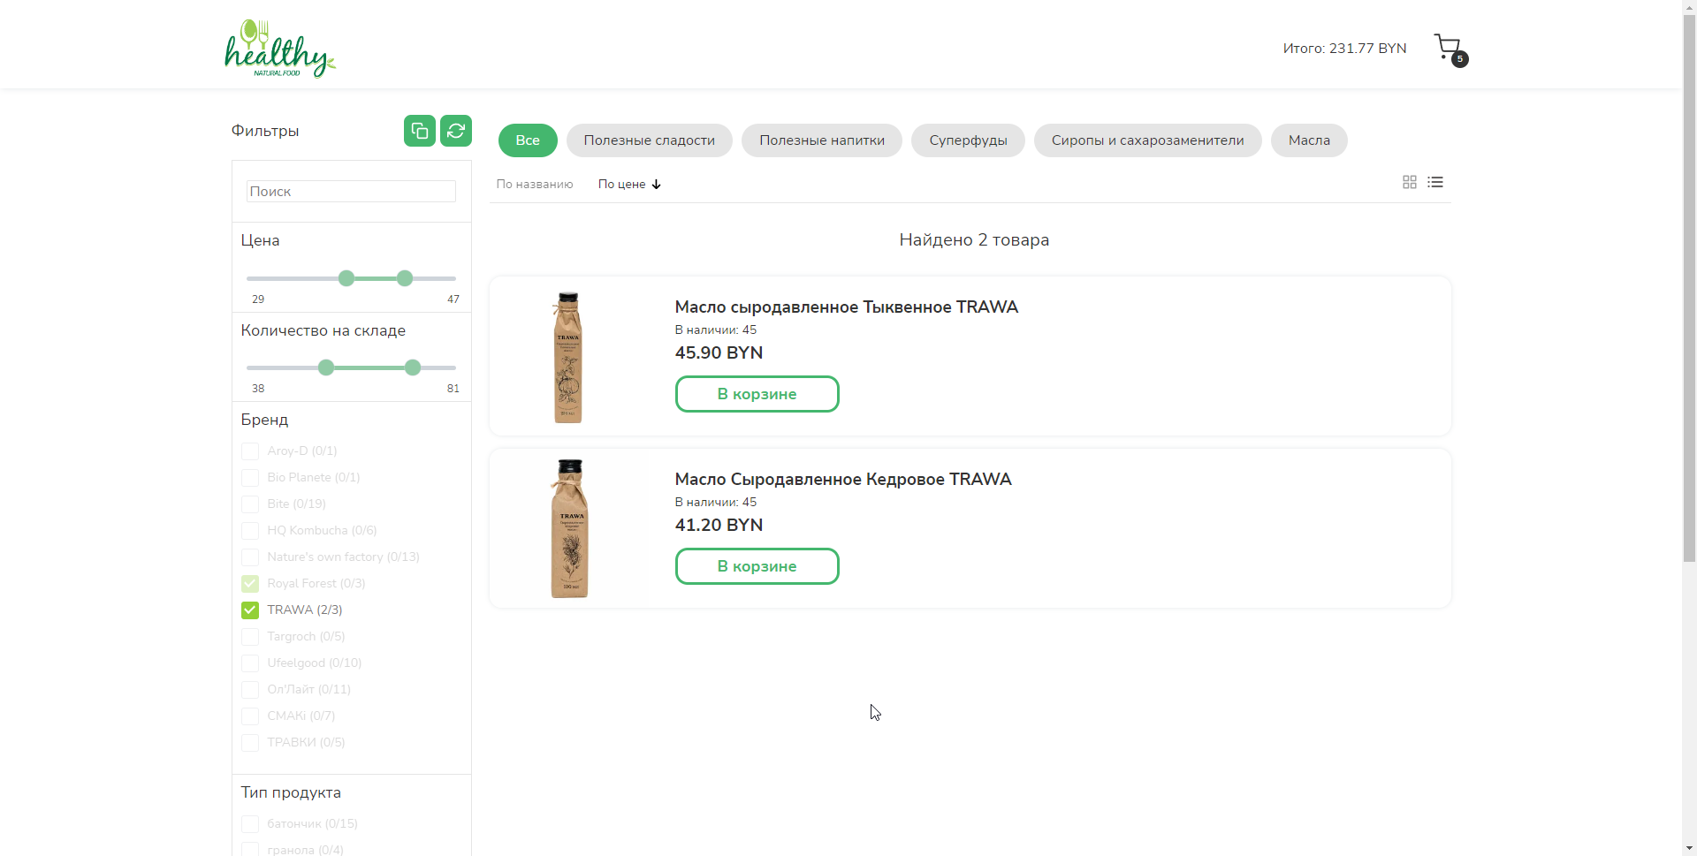Image resolution: width=1697 pixels, height=856 pixels.
Task: Select Сиропы и сахарозаменители category tab
Action: click(x=1148, y=140)
